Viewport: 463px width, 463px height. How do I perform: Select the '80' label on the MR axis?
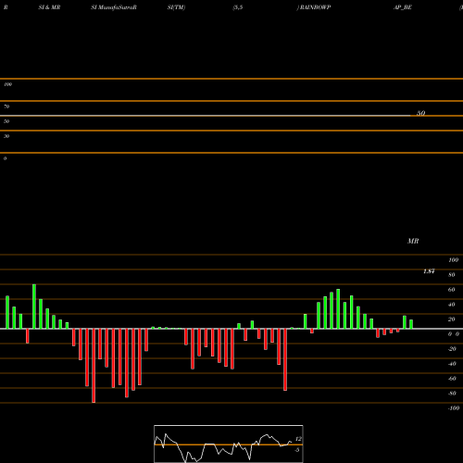(x=452, y=275)
